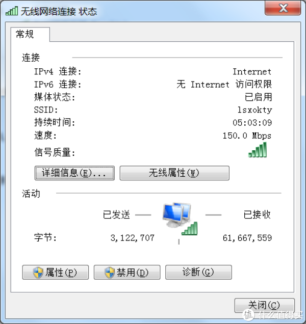The height and width of the screenshot is (324, 306).
Task: Click the shield icon on 禁用 button
Action: 110,273
